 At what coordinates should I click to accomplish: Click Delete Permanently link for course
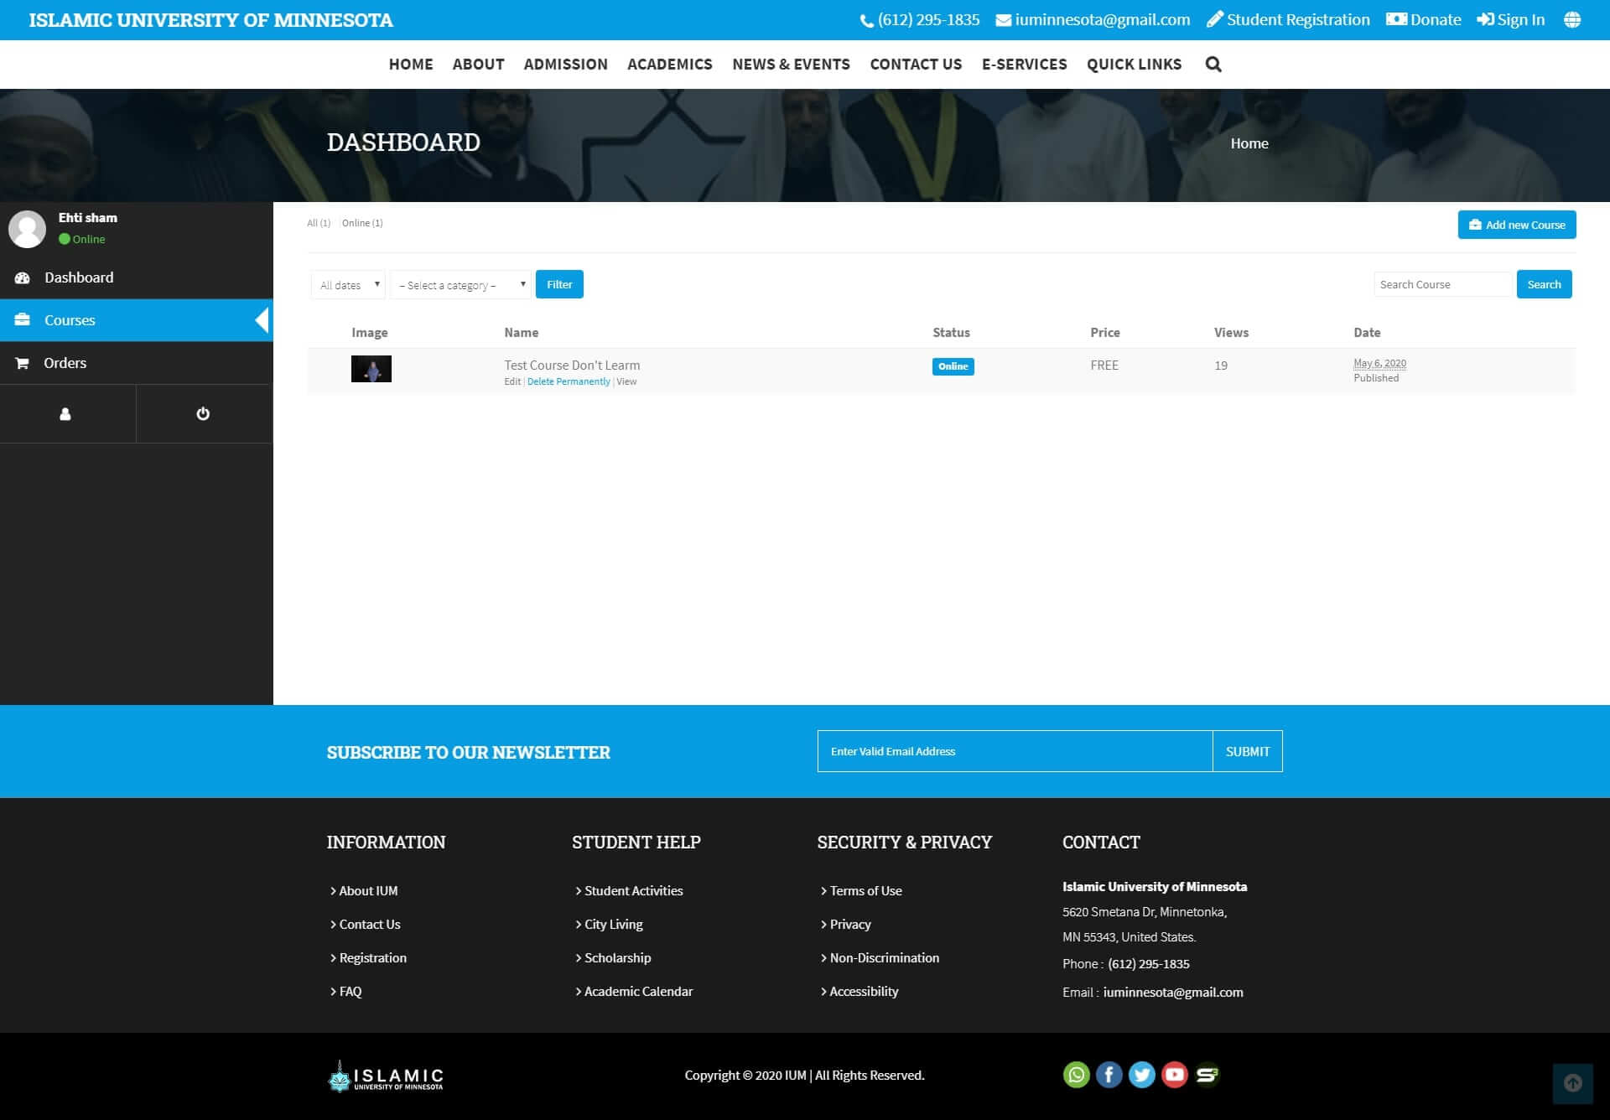coord(569,381)
